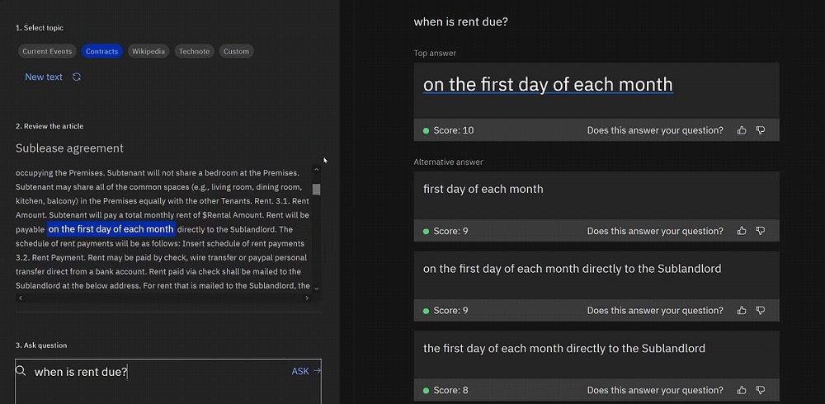Click the search magnifier icon in question box
The height and width of the screenshot is (404, 825).
(x=21, y=371)
